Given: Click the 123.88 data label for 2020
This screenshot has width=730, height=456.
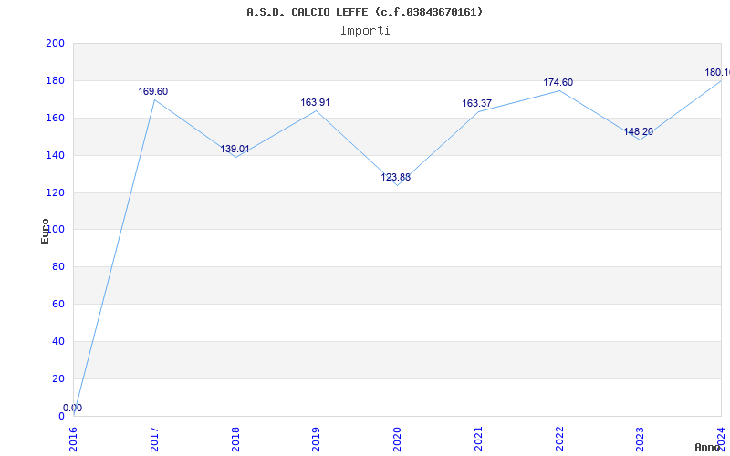Looking at the screenshot, I should click(396, 177).
